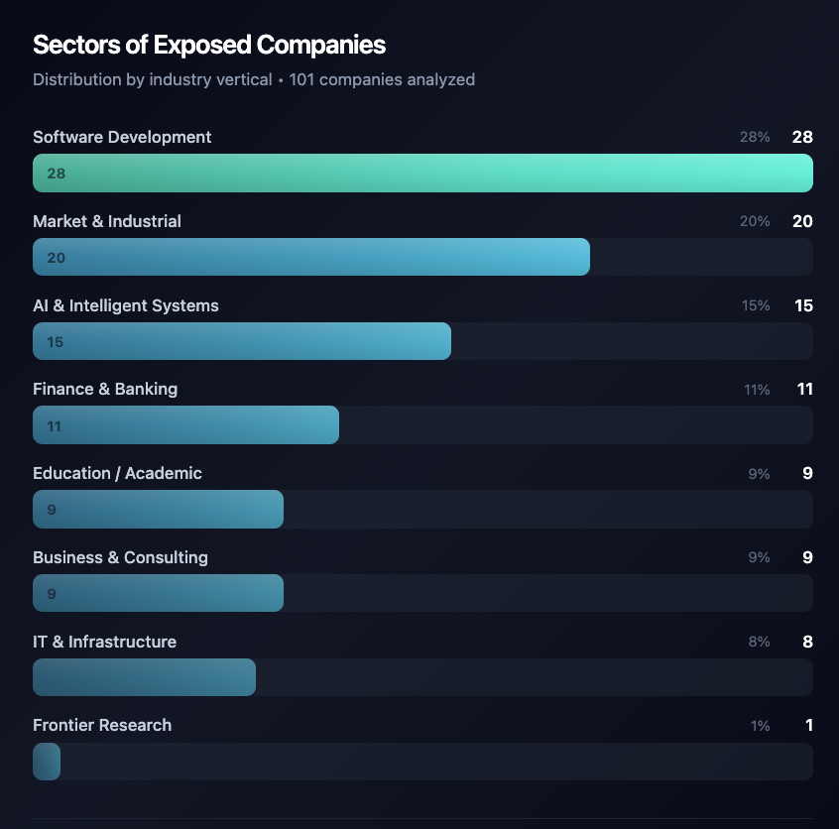The image size is (839, 829).
Task: Click the AI & Intelligent Systems bar
Action: (242, 341)
